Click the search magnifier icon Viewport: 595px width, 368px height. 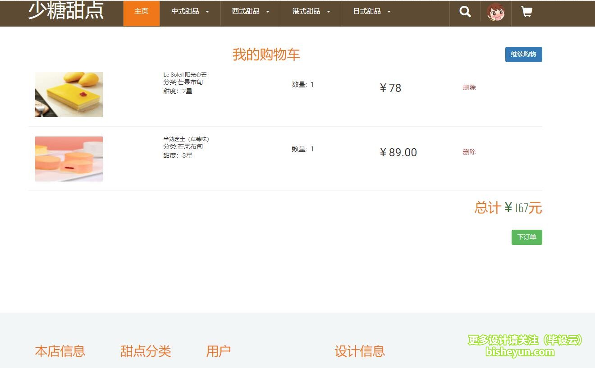coord(465,12)
